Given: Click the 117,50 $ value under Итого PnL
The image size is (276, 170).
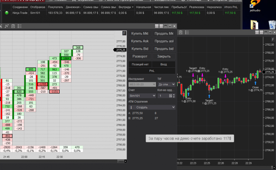Looking at the screenshot, I should [x=230, y=13].
